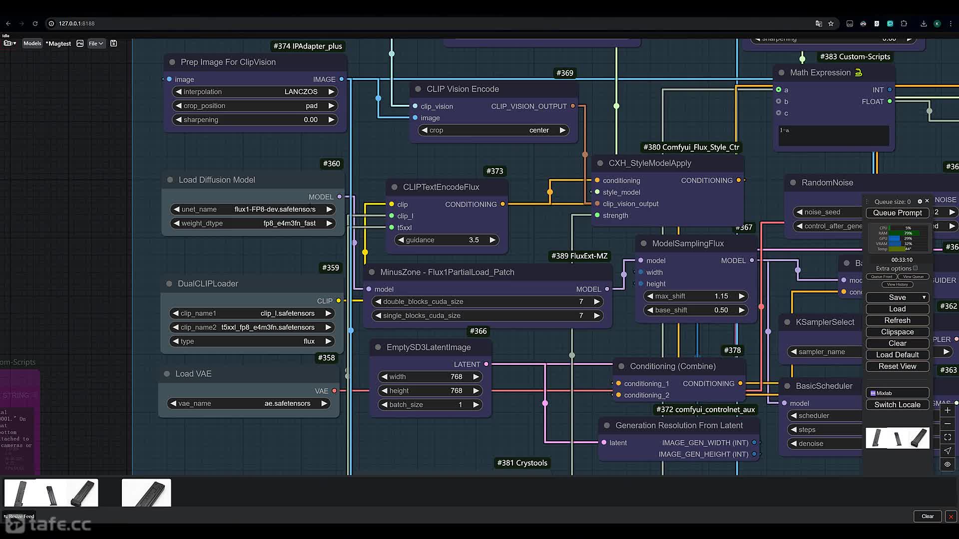Click the red X close feed icon
This screenshot has height=539, width=959.
(951, 517)
